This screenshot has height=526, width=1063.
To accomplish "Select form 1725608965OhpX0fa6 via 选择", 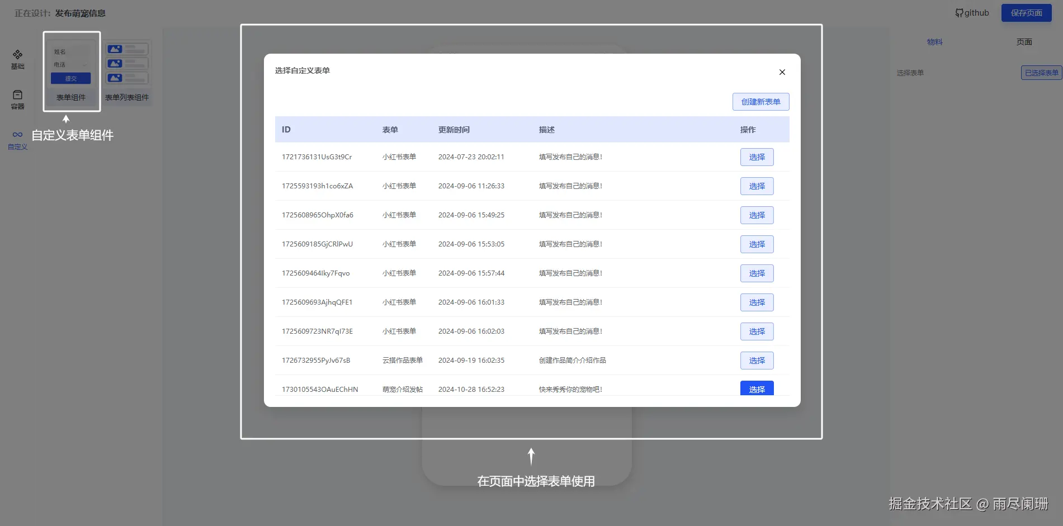I will 757,215.
